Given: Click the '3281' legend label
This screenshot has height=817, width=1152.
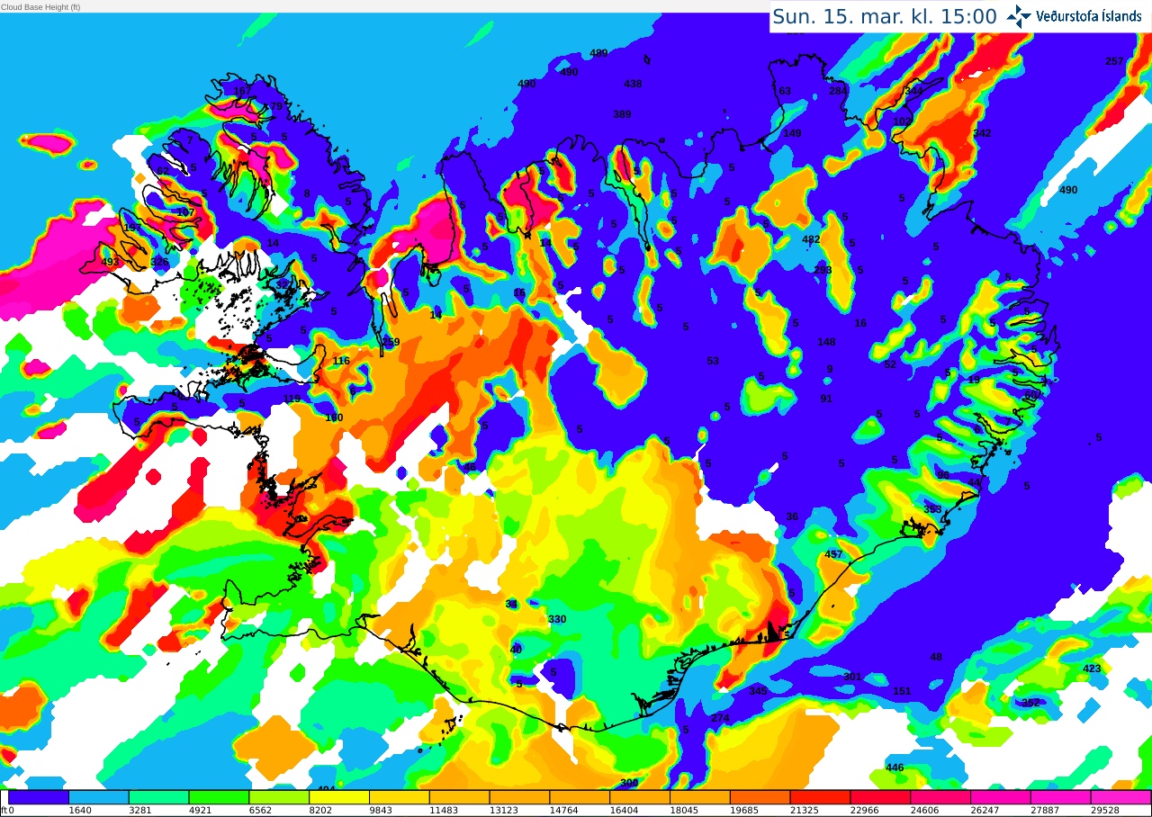Looking at the screenshot, I should coord(140,811).
